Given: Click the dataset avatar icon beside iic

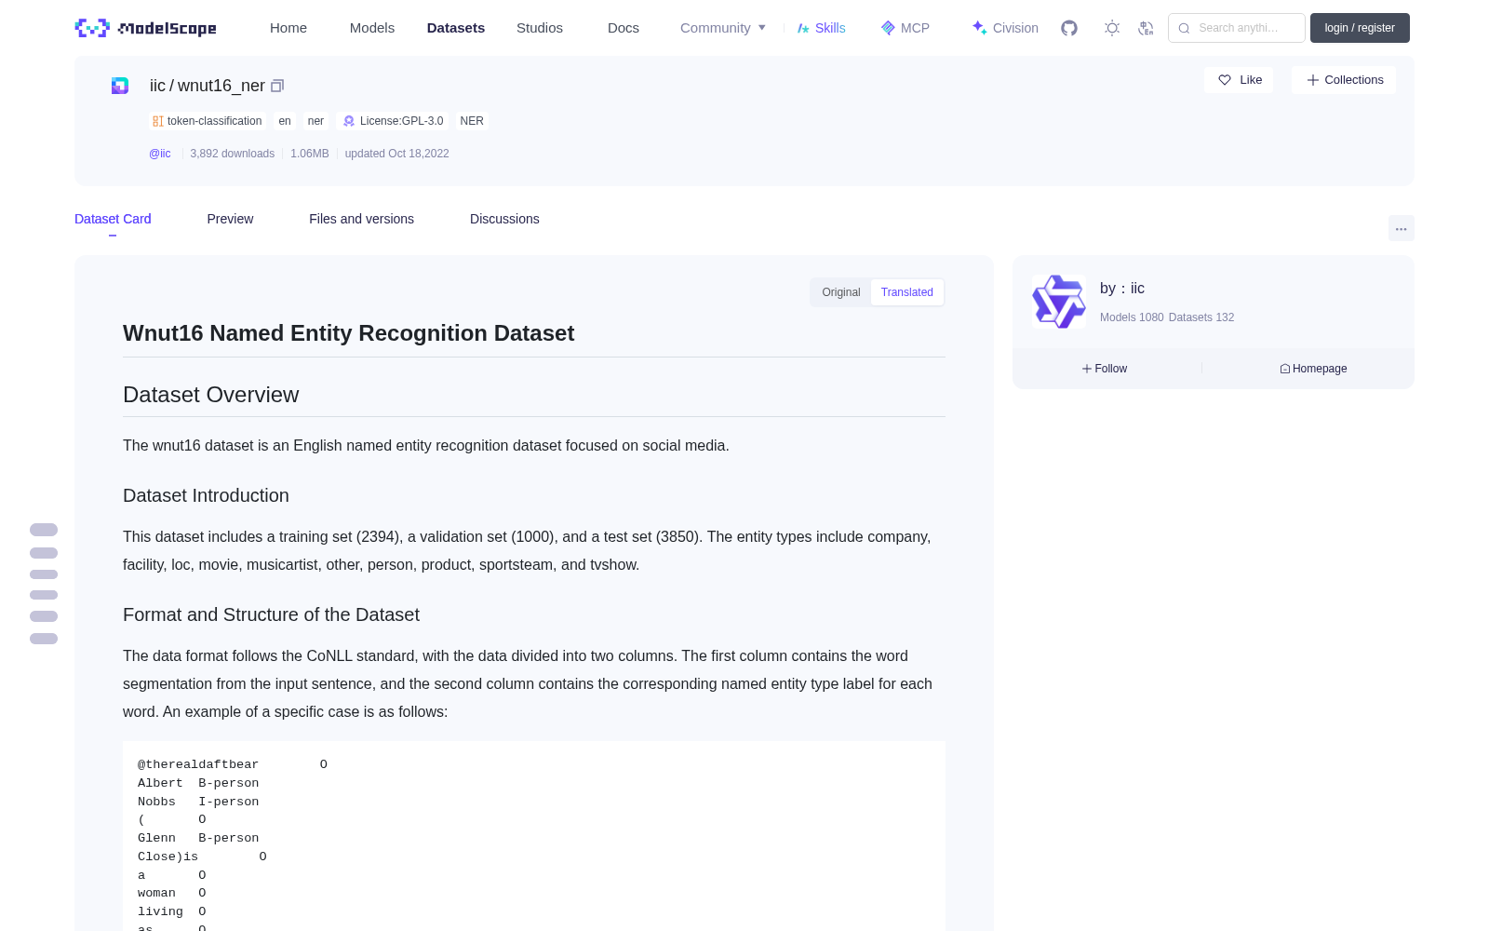Looking at the screenshot, I should (x=120, y=86).
